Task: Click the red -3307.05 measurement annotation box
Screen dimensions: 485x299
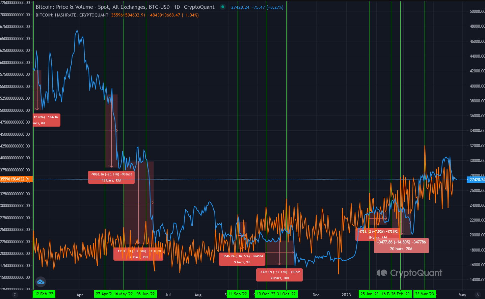Action: pos(279,275)
